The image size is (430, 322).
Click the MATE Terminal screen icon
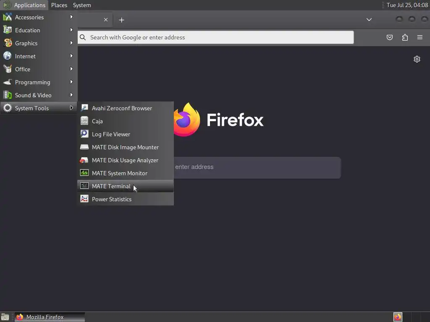click(84, 186)
